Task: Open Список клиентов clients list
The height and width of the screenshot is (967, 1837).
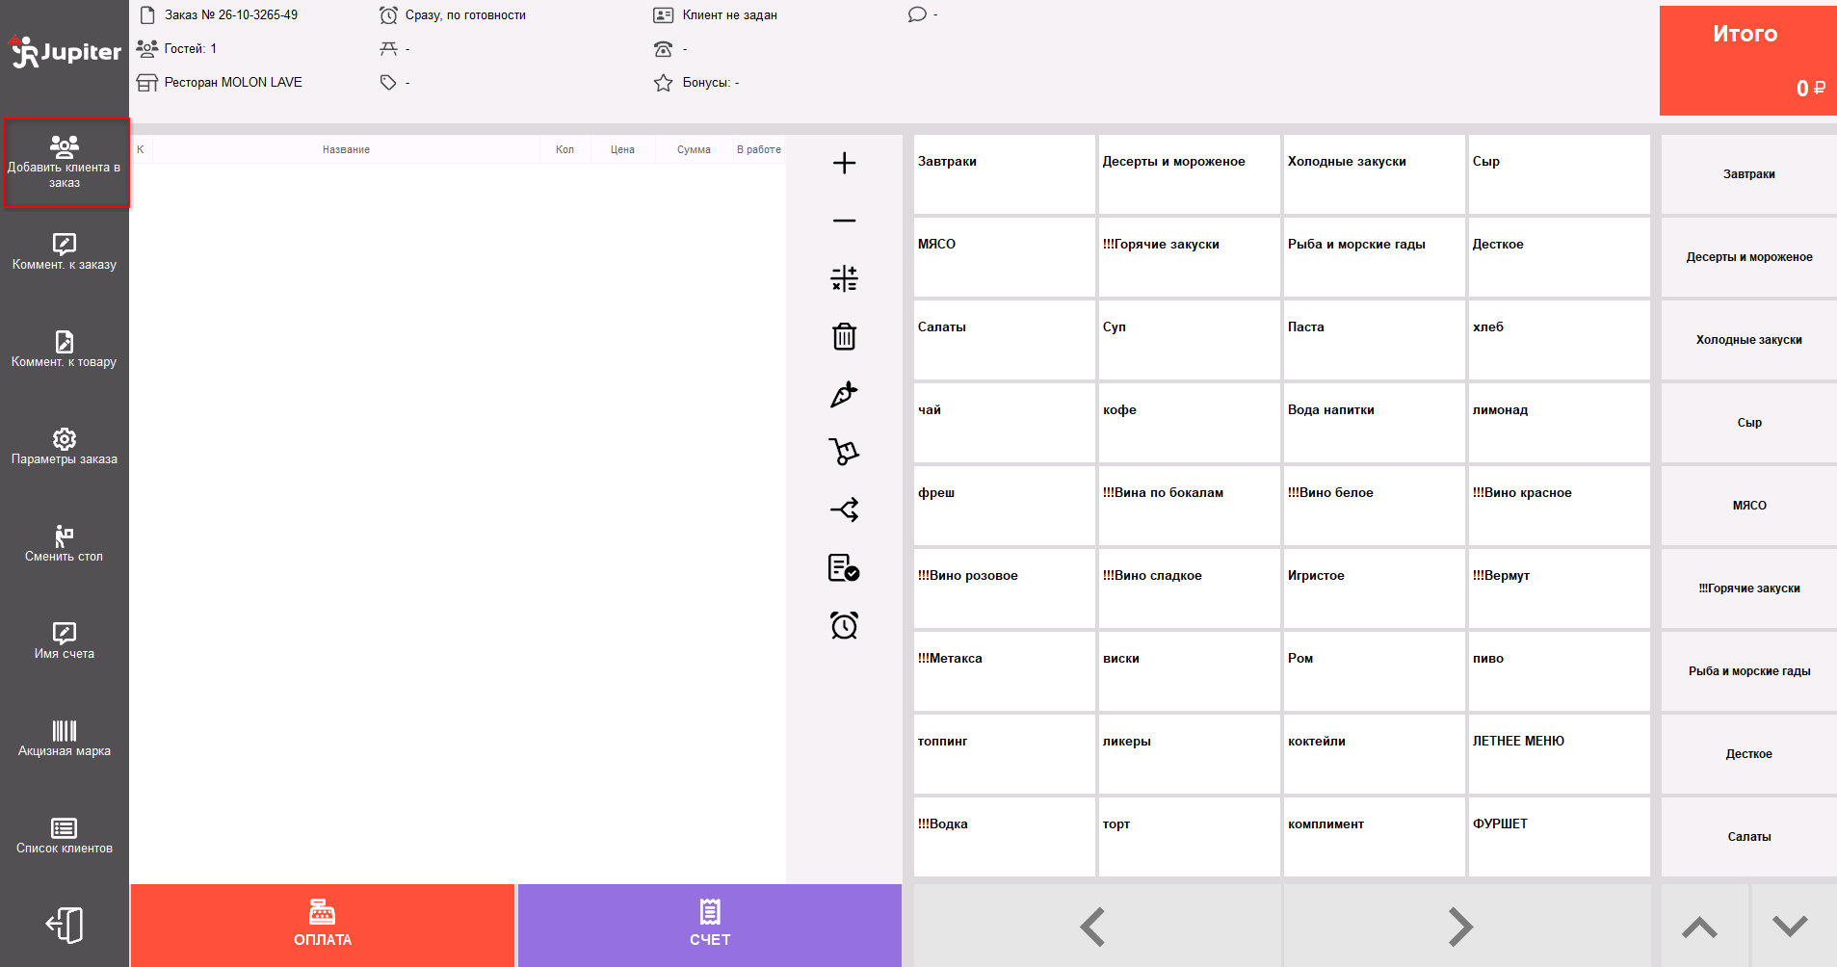Action: 65,835
